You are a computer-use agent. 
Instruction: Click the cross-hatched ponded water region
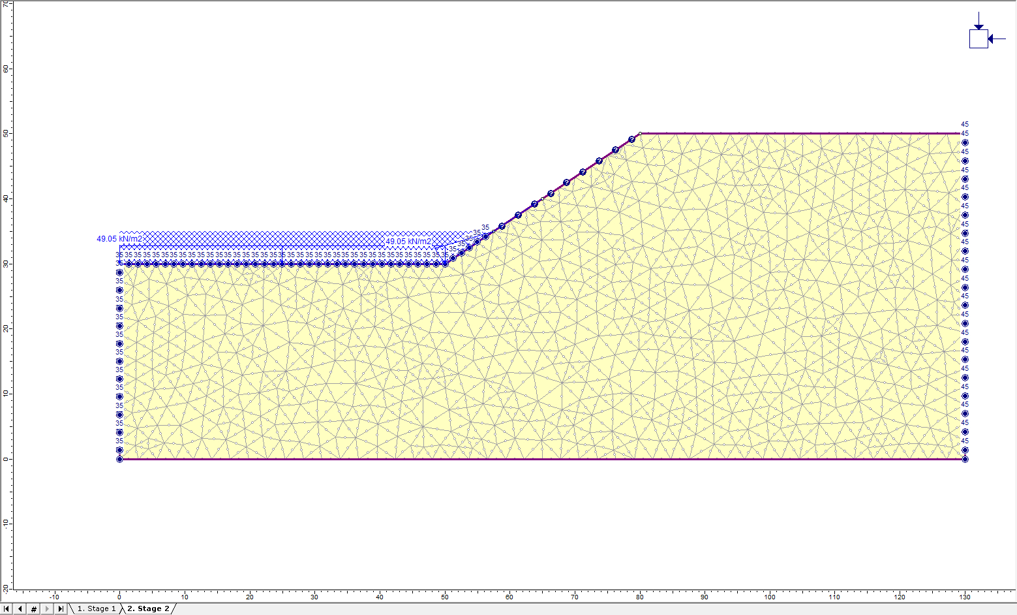pos(261,236)
